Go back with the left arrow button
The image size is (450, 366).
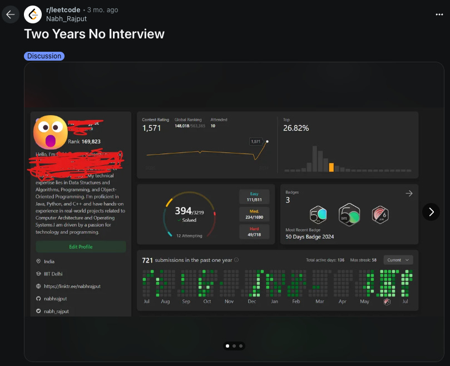tap(11, 14)
